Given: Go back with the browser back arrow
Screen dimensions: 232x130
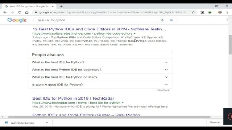Looking at the screenshot, I should coord(5,12).
